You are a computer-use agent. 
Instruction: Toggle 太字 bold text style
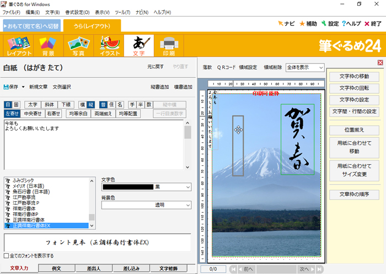click(x=34, y=104)
